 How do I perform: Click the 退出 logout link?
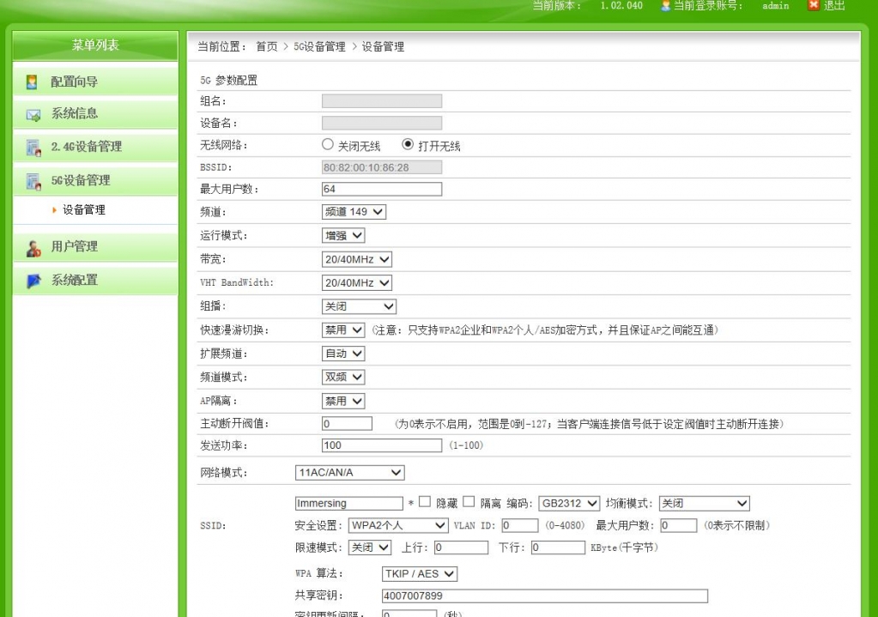click(833, 6)
